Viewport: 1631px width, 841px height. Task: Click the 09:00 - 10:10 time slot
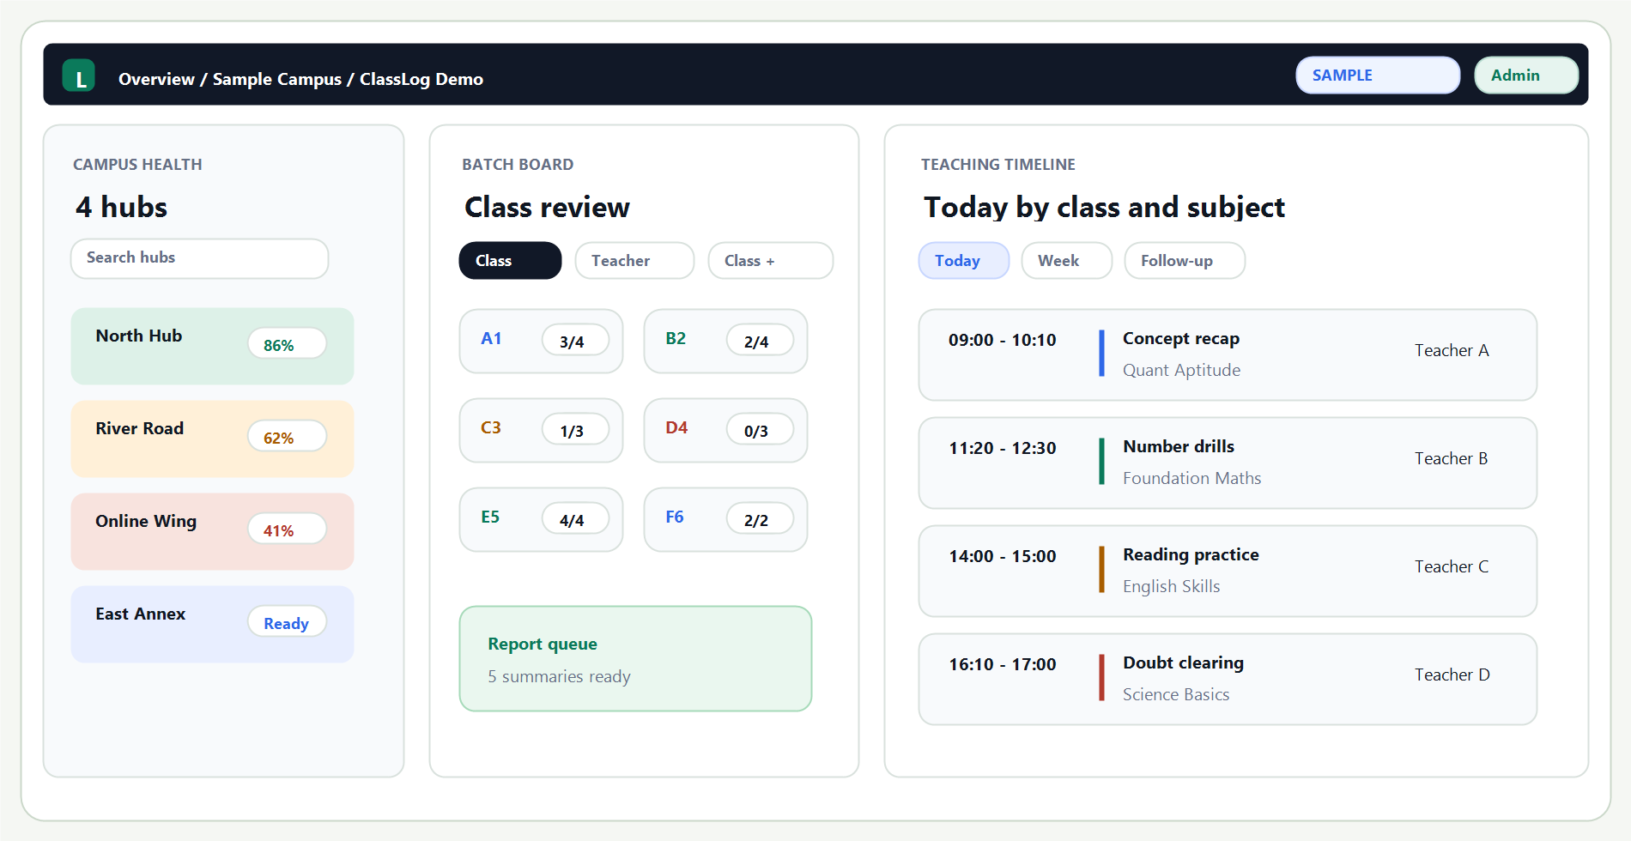click(1002, 340)
